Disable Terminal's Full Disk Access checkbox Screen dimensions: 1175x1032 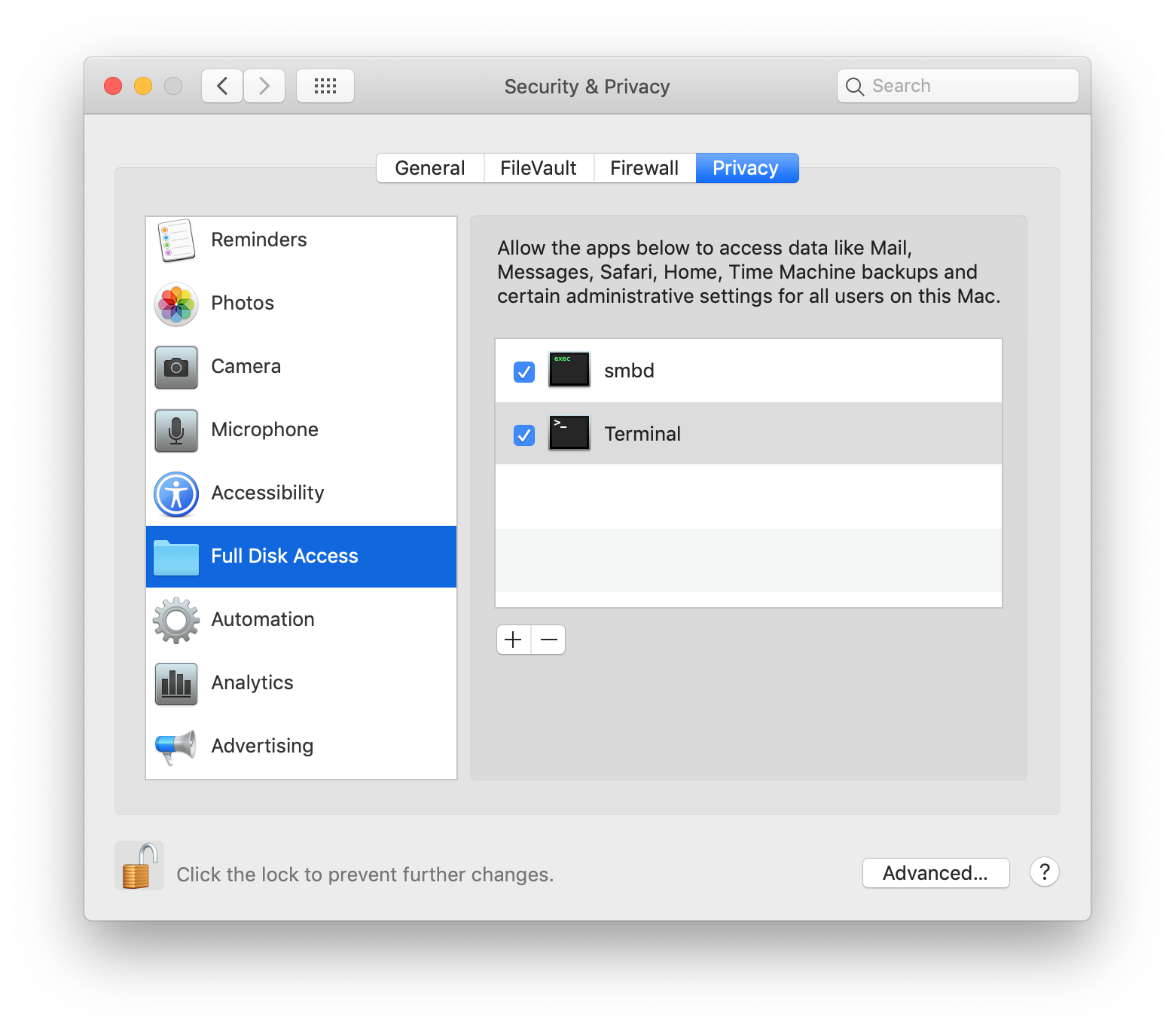pos(523,434)
